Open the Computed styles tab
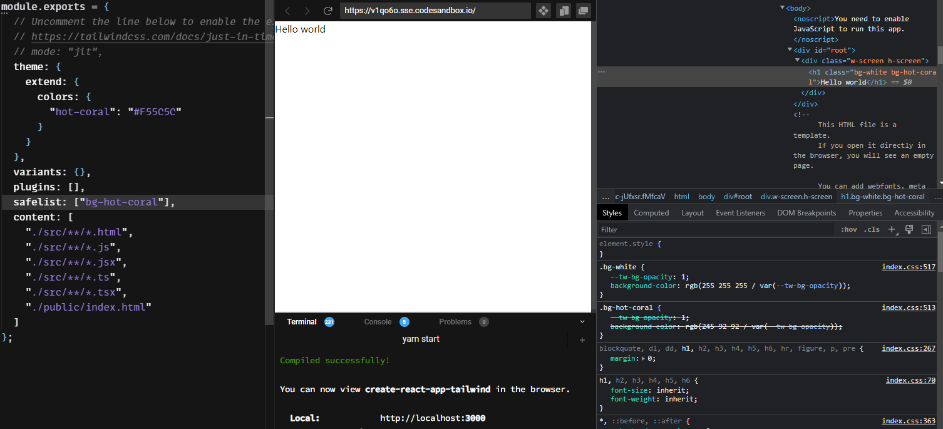The height and width of the screenshot is (429, 943). (651, 212)
